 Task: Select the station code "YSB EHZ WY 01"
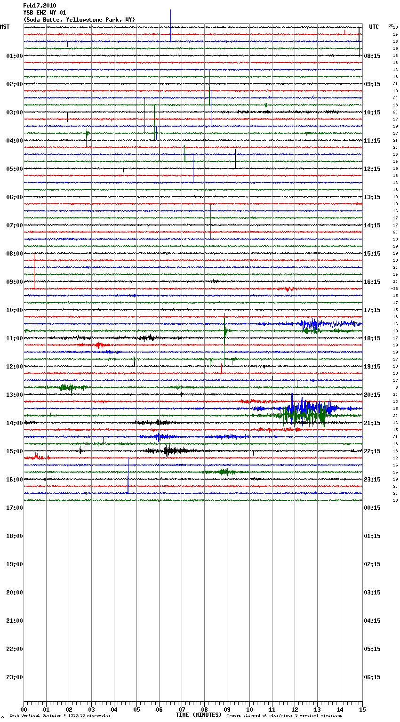pos(45,13)
